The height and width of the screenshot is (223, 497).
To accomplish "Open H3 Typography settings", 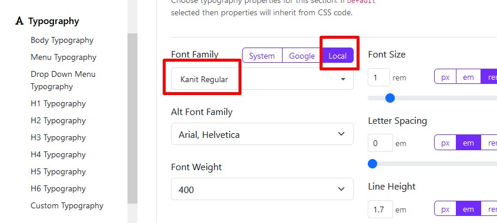I will 58,138.
